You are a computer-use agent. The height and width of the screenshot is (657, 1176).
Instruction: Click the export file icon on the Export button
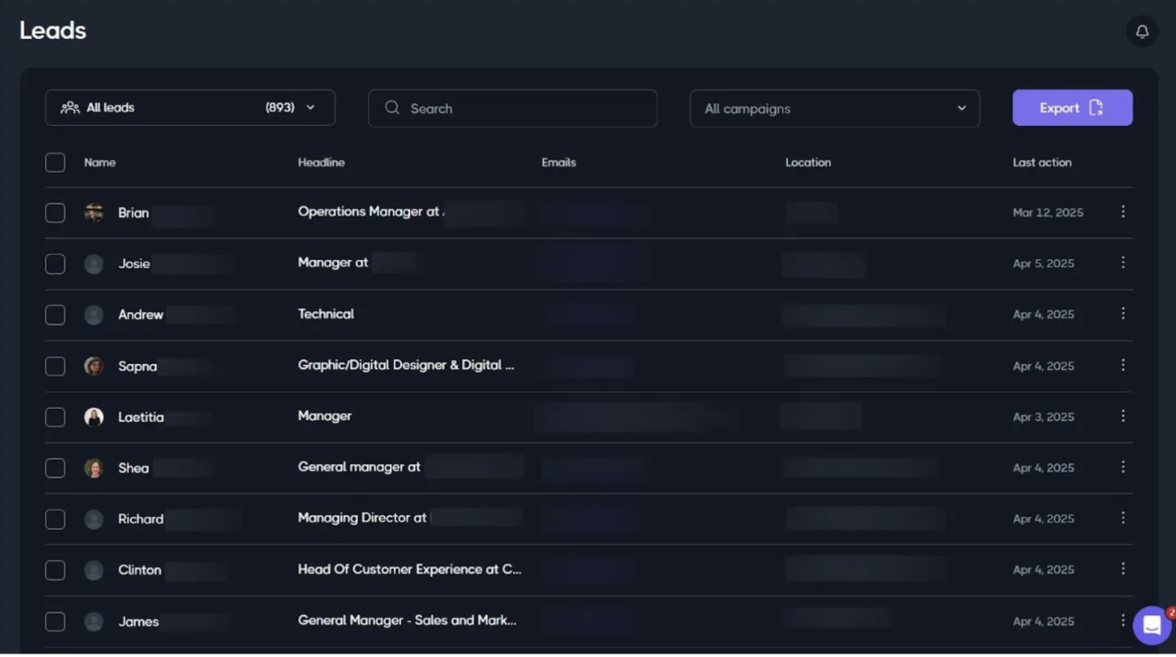point(1095,108)
